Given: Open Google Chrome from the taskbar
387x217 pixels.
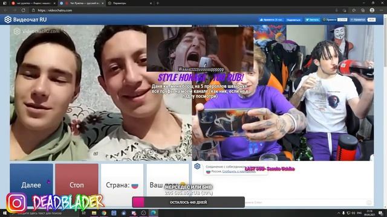Looking at the screenshot, I should tap(104, 213).
